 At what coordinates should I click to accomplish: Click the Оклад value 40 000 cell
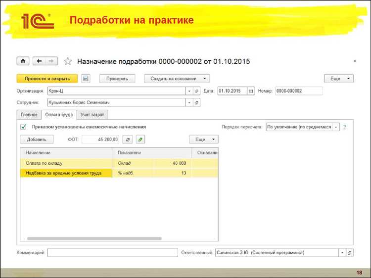[x=173, y=163]
